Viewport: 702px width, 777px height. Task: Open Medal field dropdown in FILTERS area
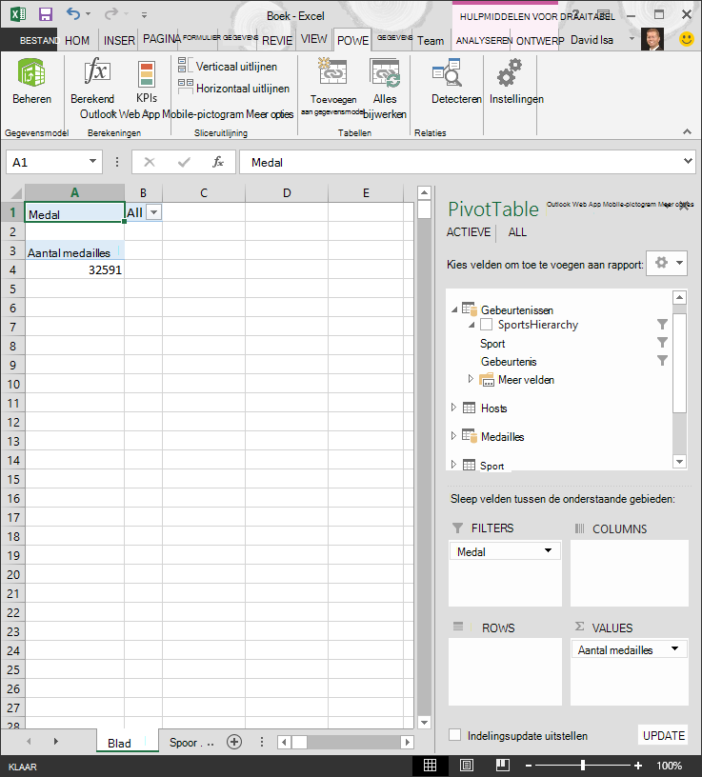pos(548,550)
